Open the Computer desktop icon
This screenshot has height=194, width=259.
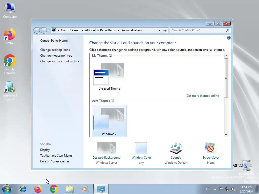click(10, 10)
